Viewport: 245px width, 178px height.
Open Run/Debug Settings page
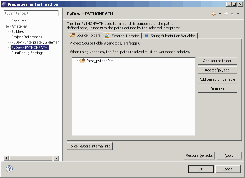coord(27,53)
